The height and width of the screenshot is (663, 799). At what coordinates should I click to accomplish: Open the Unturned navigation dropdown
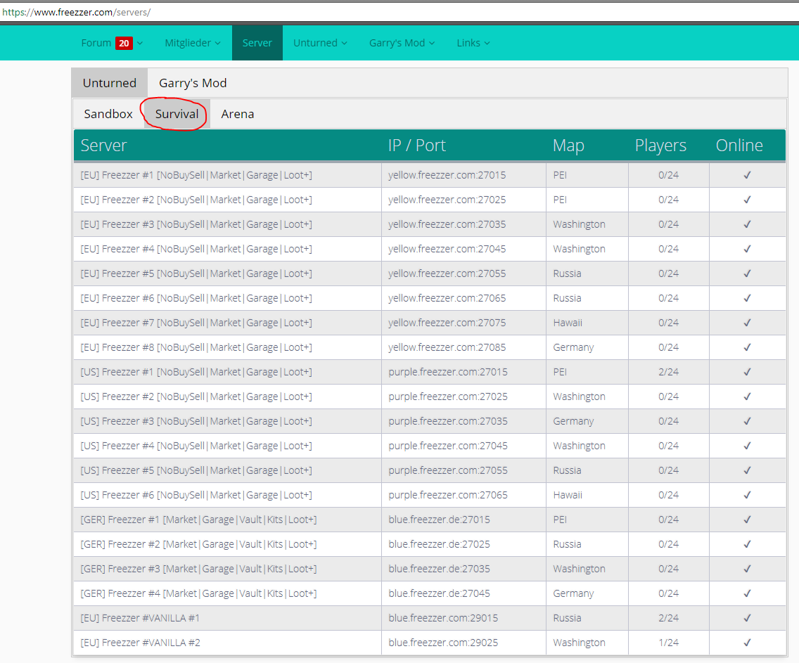[x=320, y=43]
